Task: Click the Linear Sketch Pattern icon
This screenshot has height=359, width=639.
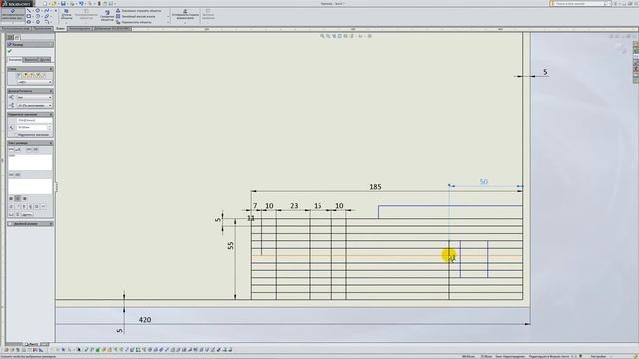Action: tap(118, 16)
